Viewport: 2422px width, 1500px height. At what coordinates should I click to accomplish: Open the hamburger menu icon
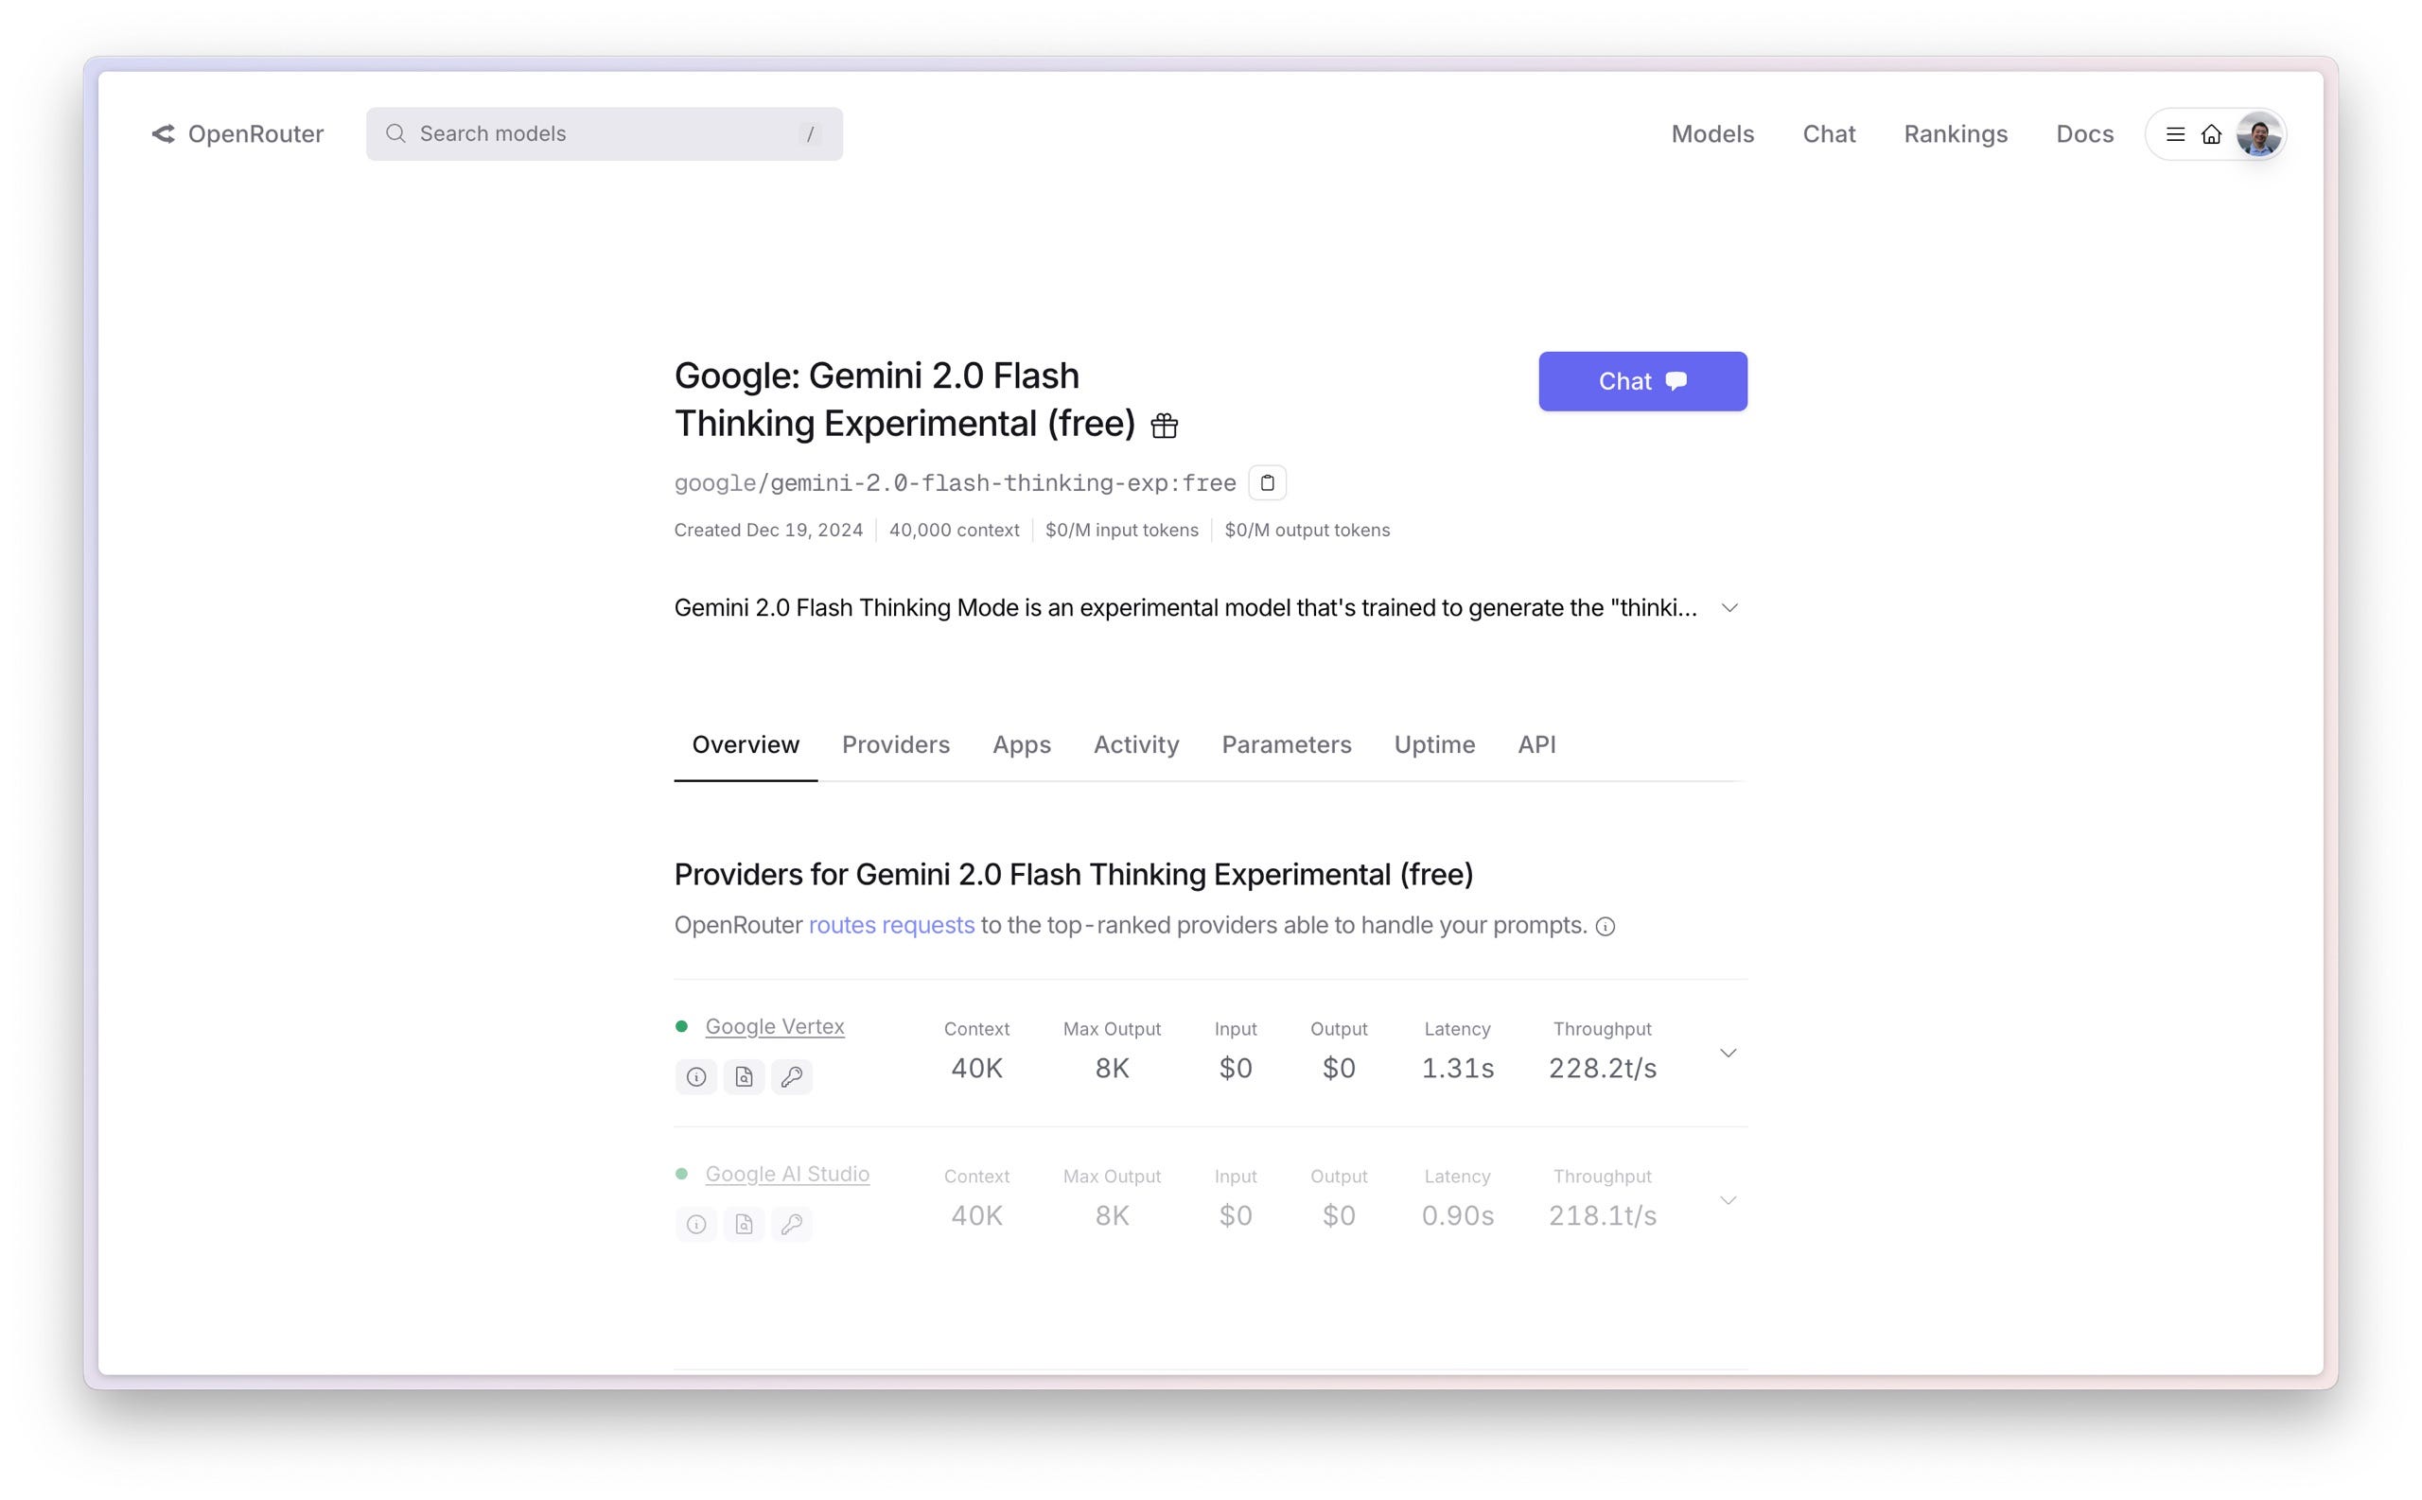2174,134
